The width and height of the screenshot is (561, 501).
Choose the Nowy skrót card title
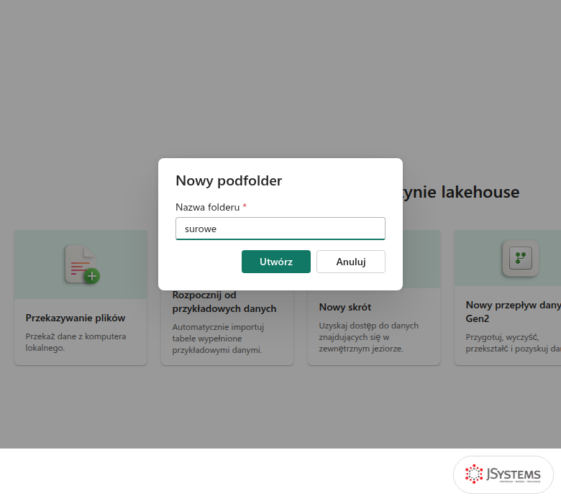(x=345, y=307)
